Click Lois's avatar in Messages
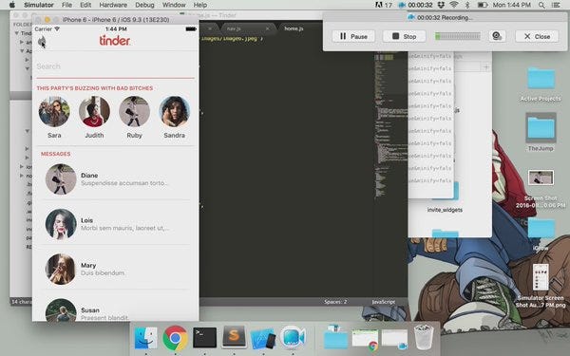 61,224
